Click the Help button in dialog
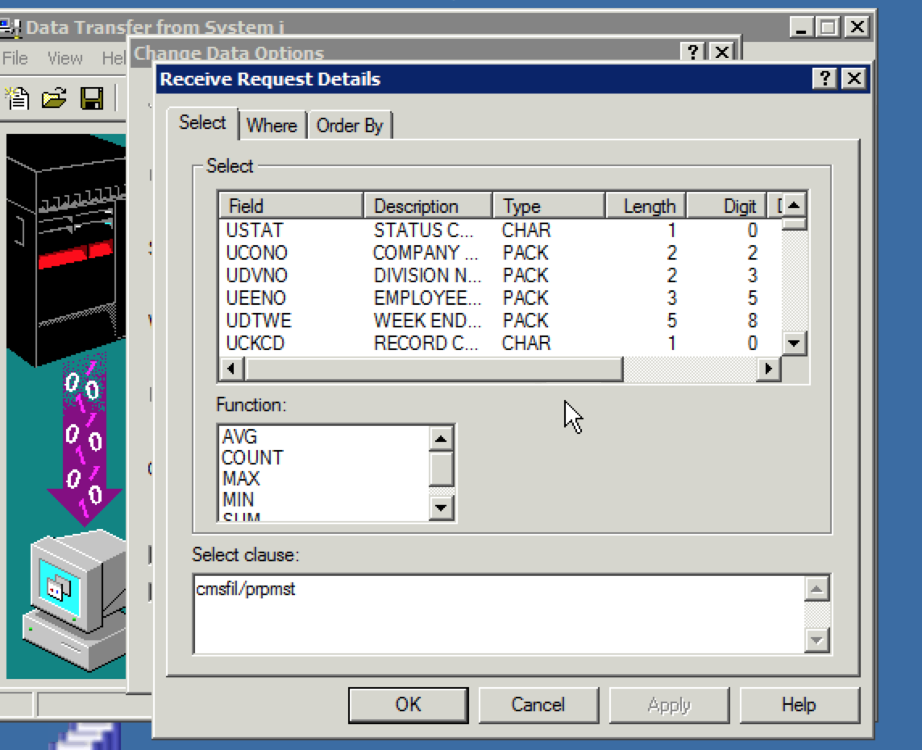The width and height of the screenshot is (922, 750). pyautogui.click(x=798, y=705)
